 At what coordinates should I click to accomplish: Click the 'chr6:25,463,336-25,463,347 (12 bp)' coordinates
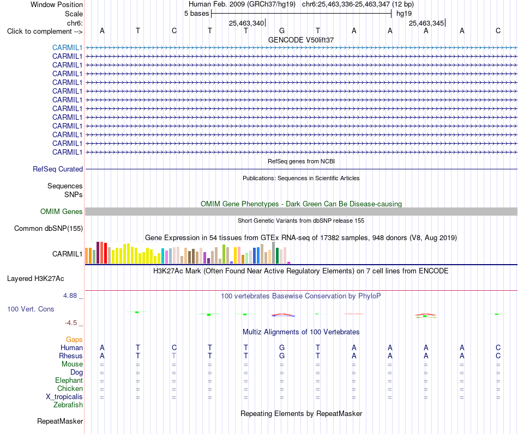click(x=358, y=4)
